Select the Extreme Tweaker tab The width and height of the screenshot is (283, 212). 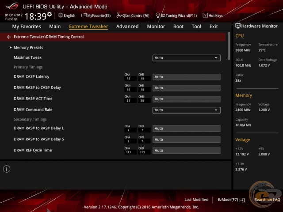point(88,26)
